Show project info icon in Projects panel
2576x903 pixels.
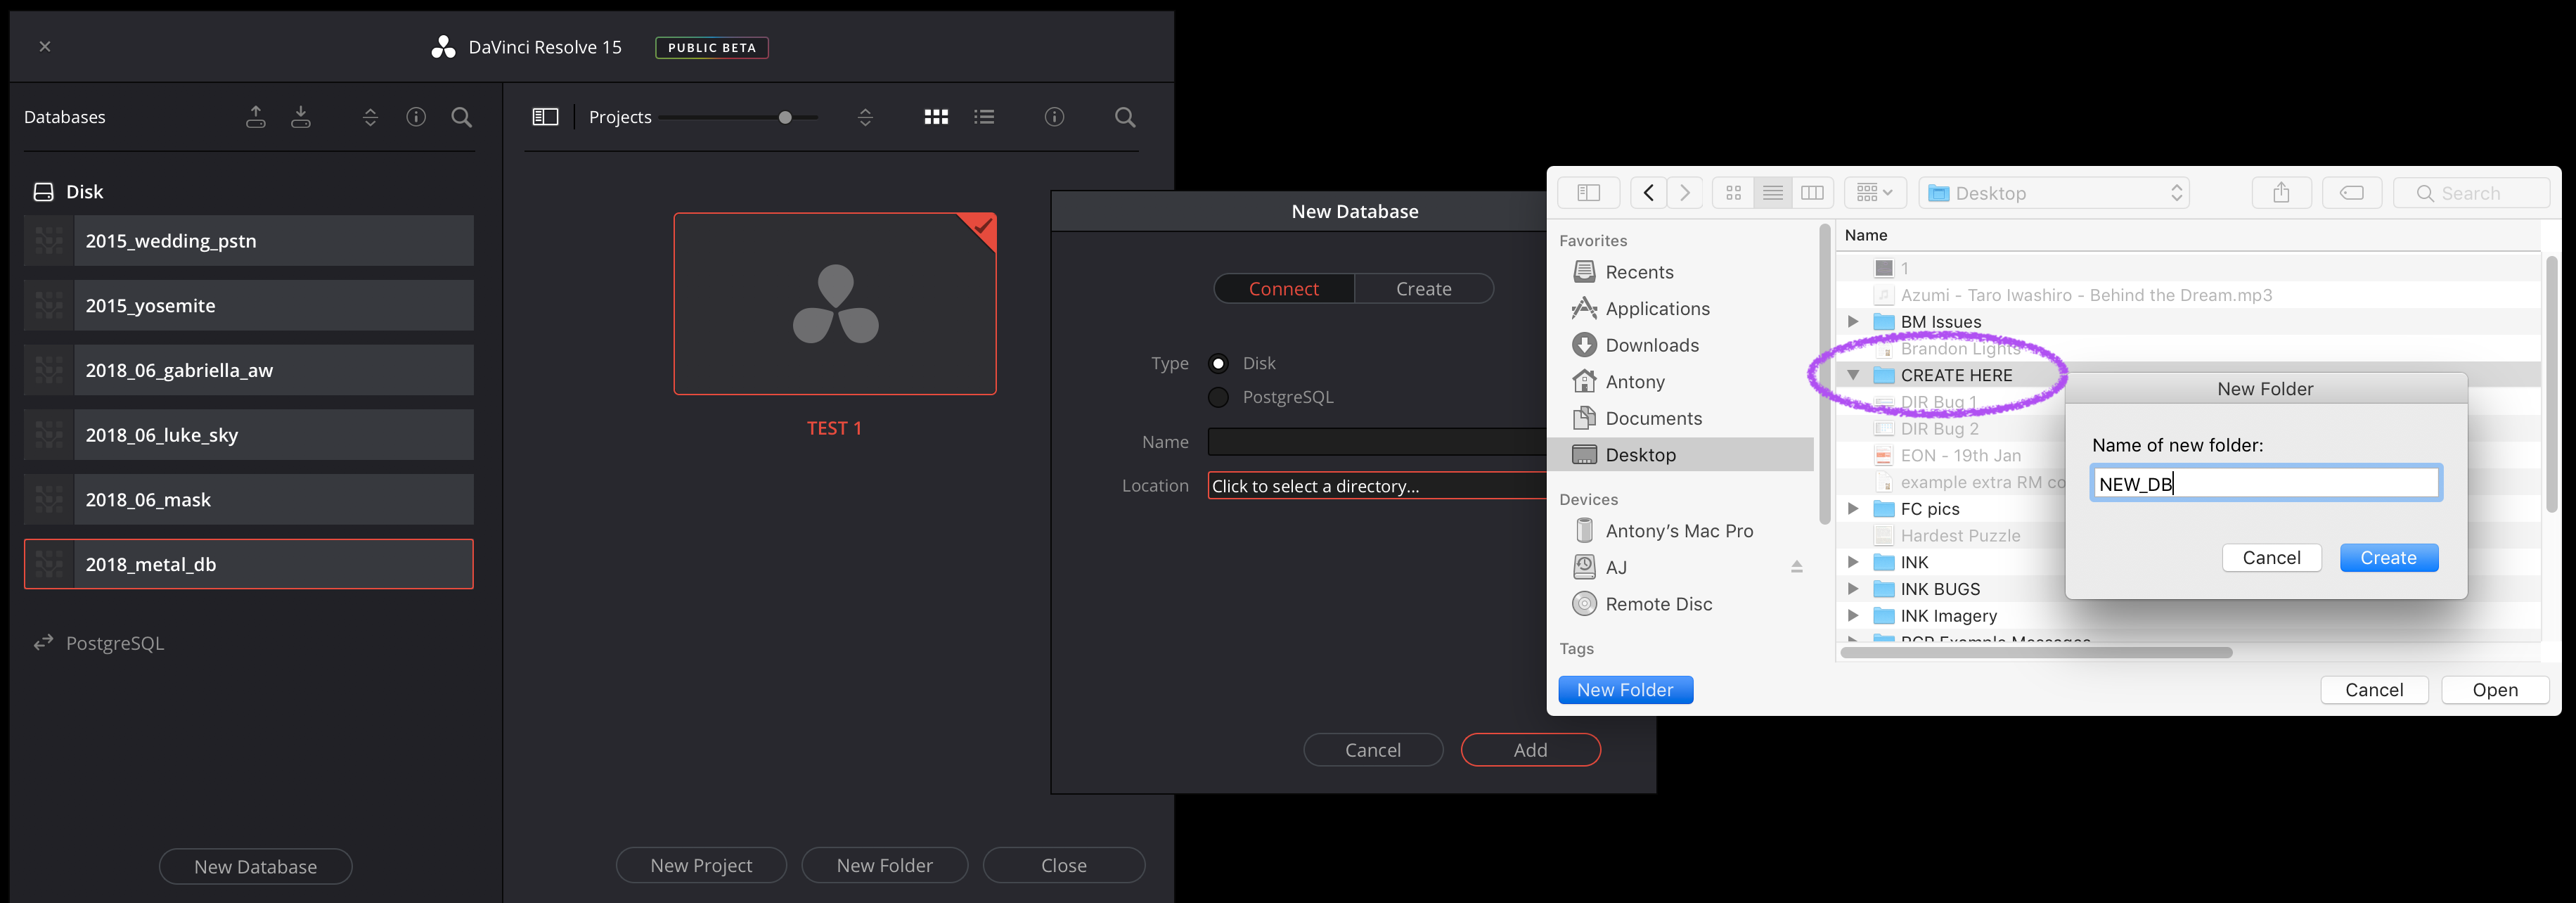(1054, 117)
